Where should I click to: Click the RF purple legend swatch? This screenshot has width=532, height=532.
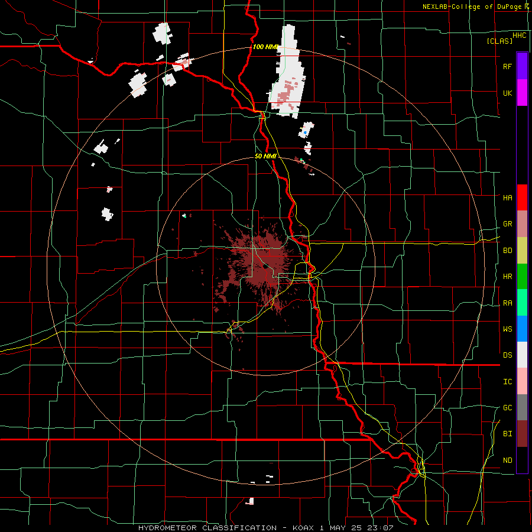pos(522,66)
